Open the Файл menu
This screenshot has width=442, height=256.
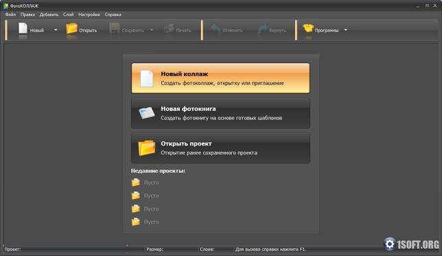pos(10,14)
